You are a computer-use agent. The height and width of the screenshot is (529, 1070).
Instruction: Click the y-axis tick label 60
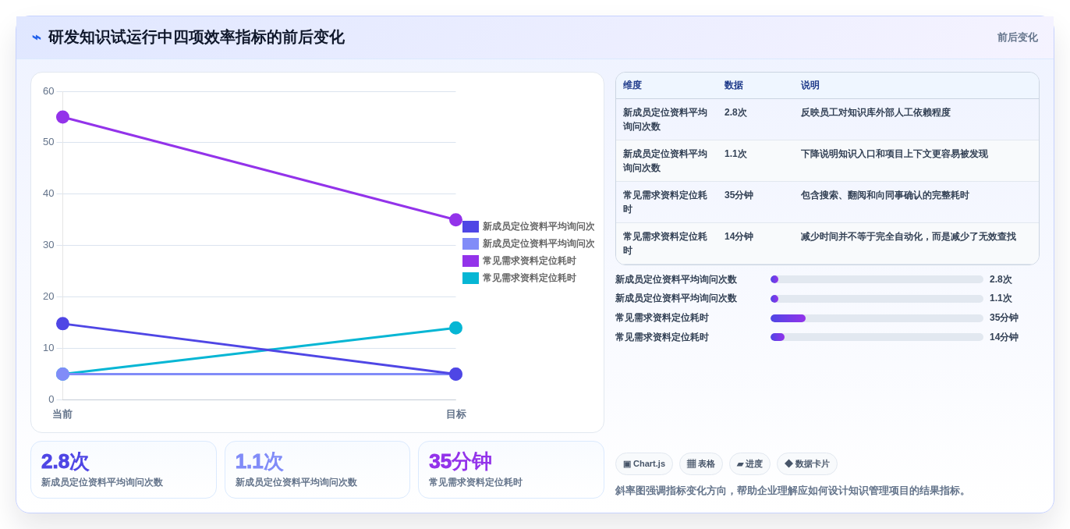[x=48, y=91]
